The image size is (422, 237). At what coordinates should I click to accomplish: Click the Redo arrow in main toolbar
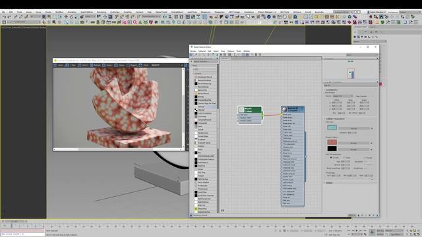pyautogui.click(x=9, y=16)
